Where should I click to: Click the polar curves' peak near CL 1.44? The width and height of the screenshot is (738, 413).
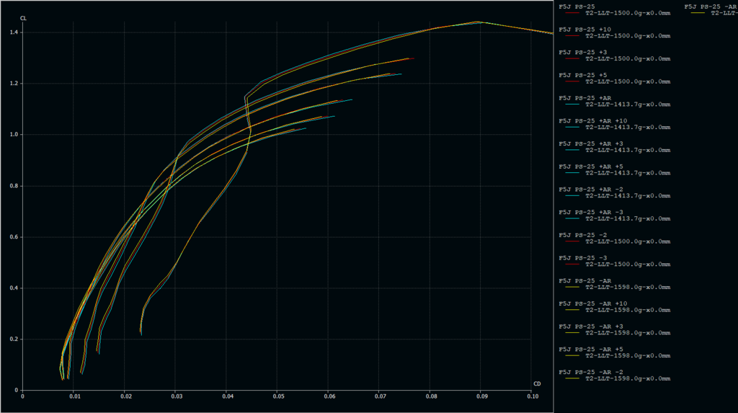pos(477,22)
